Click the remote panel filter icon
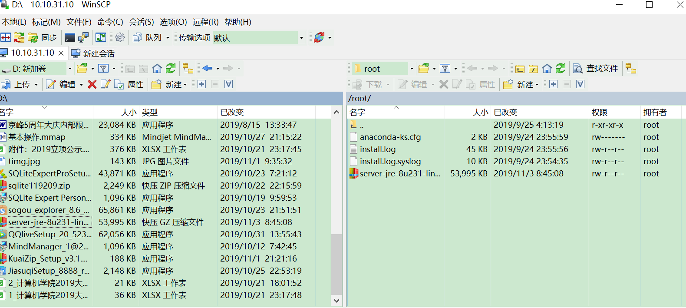 click(x=445, y=69)
